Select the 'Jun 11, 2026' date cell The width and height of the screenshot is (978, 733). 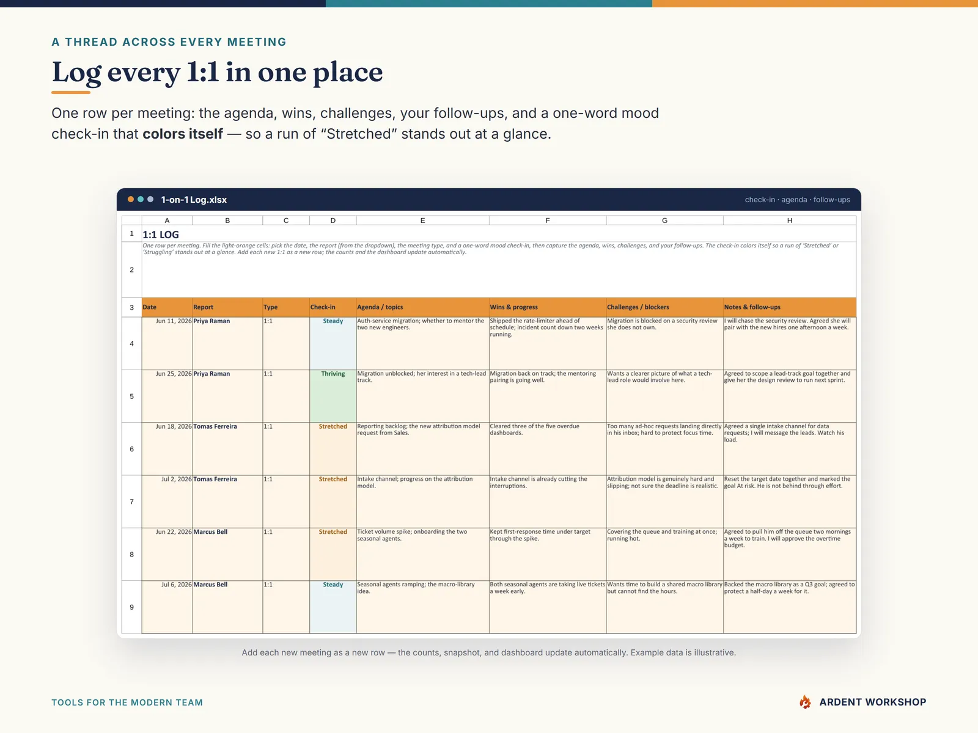167,343
